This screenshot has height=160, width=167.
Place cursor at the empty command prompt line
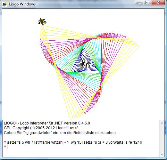tap(81, 147)
